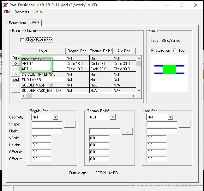Click the arrow button beside SOLDERMASK_TOP
The height and width of the screenshot is (191, 204).
tap(15, 85)
